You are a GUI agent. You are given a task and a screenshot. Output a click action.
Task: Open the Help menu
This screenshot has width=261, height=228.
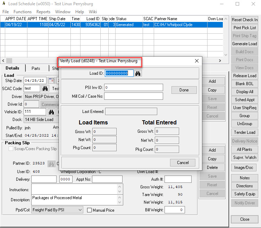point(79,12)
